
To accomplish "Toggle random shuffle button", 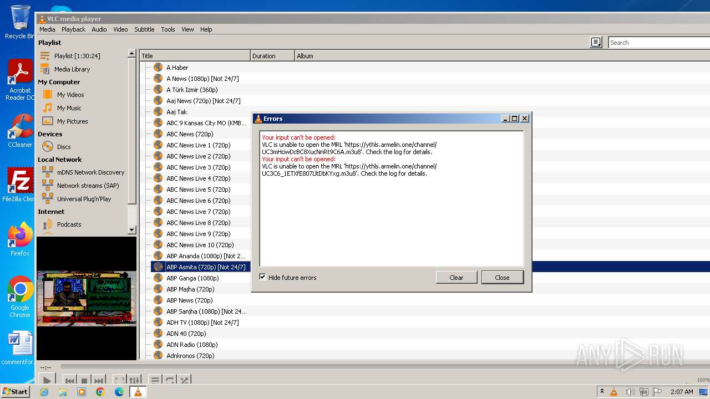I will (185, 381).
